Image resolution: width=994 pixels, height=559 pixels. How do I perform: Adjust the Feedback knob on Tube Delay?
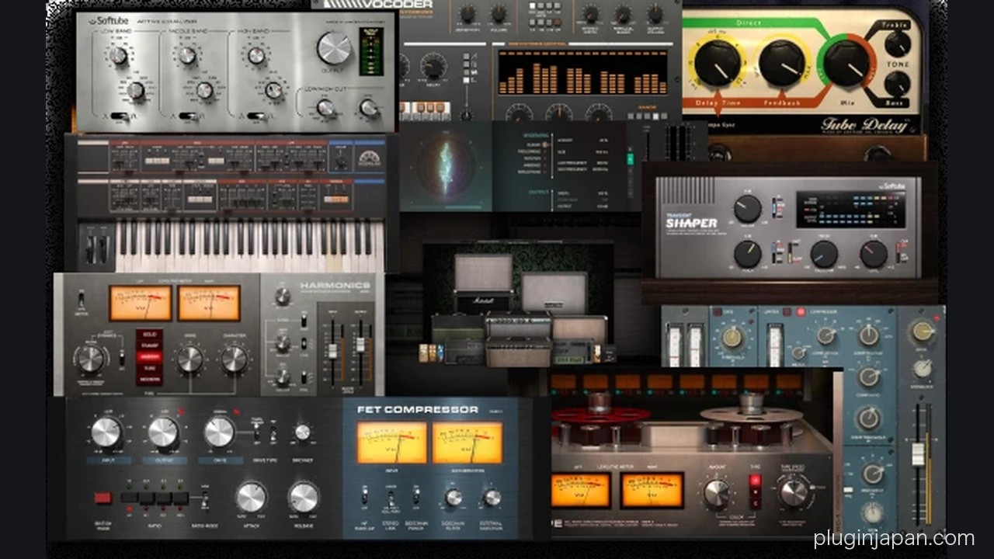[x=781, y=63]
